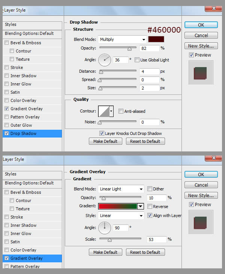Click the angle dial in Drop Shadow structure
This screenshot has width=225, height=274.
[105, 59]
